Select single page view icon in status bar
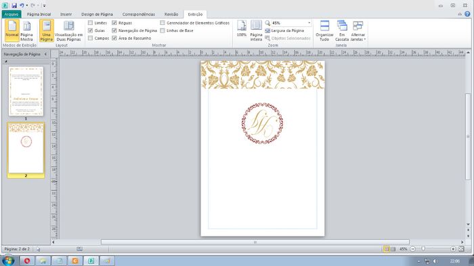Viewport: 474px width, 266px height. 387,249
